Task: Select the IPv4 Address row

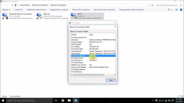Action: 93,47
